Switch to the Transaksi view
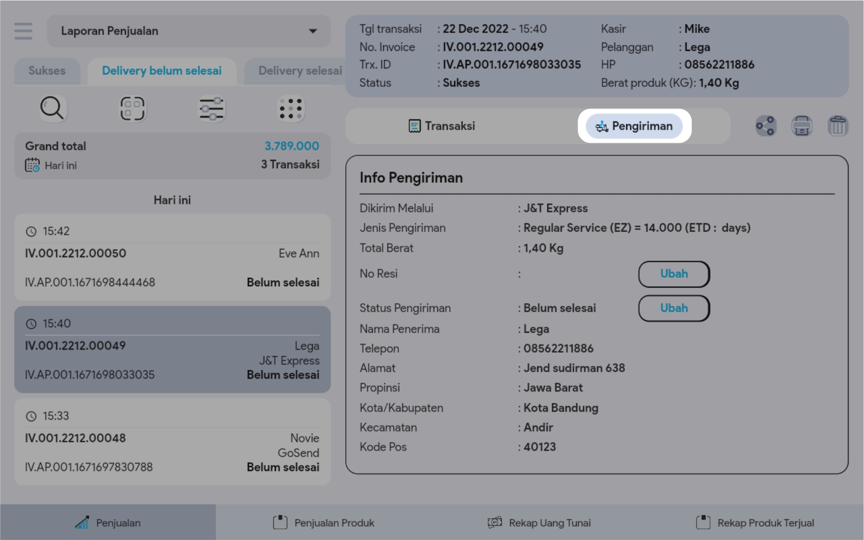This screenshot has width=864, height=540. pos(442,126)
